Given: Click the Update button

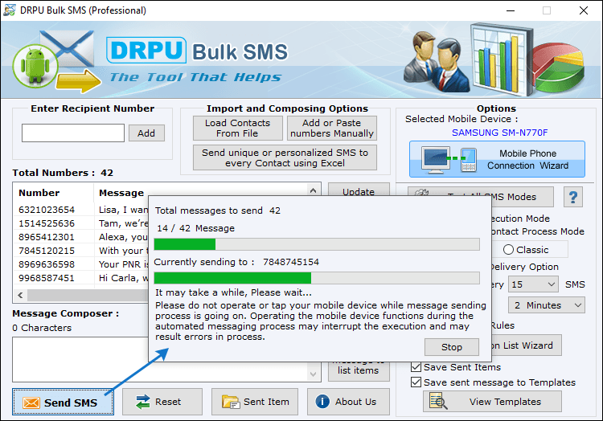Looking at the screenshot, I should pyautogui.click(x=359, y=190).
